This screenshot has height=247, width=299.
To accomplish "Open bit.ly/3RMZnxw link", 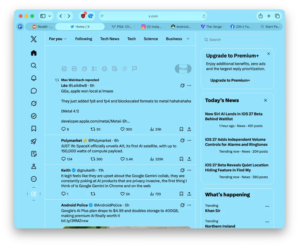I will pos(75,221).
